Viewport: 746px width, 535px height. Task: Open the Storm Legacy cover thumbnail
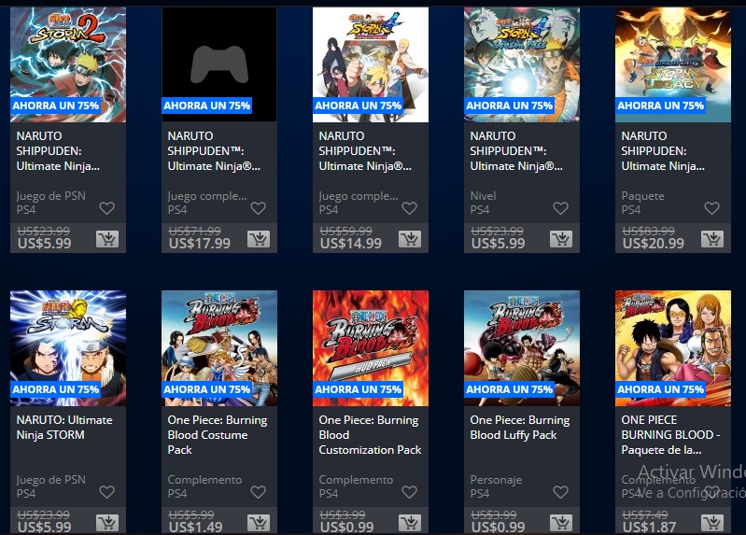[x=673, y=64]
